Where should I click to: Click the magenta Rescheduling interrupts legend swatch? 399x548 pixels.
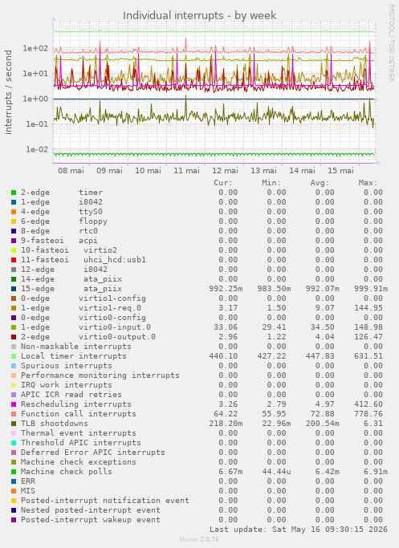pos(14,404)
